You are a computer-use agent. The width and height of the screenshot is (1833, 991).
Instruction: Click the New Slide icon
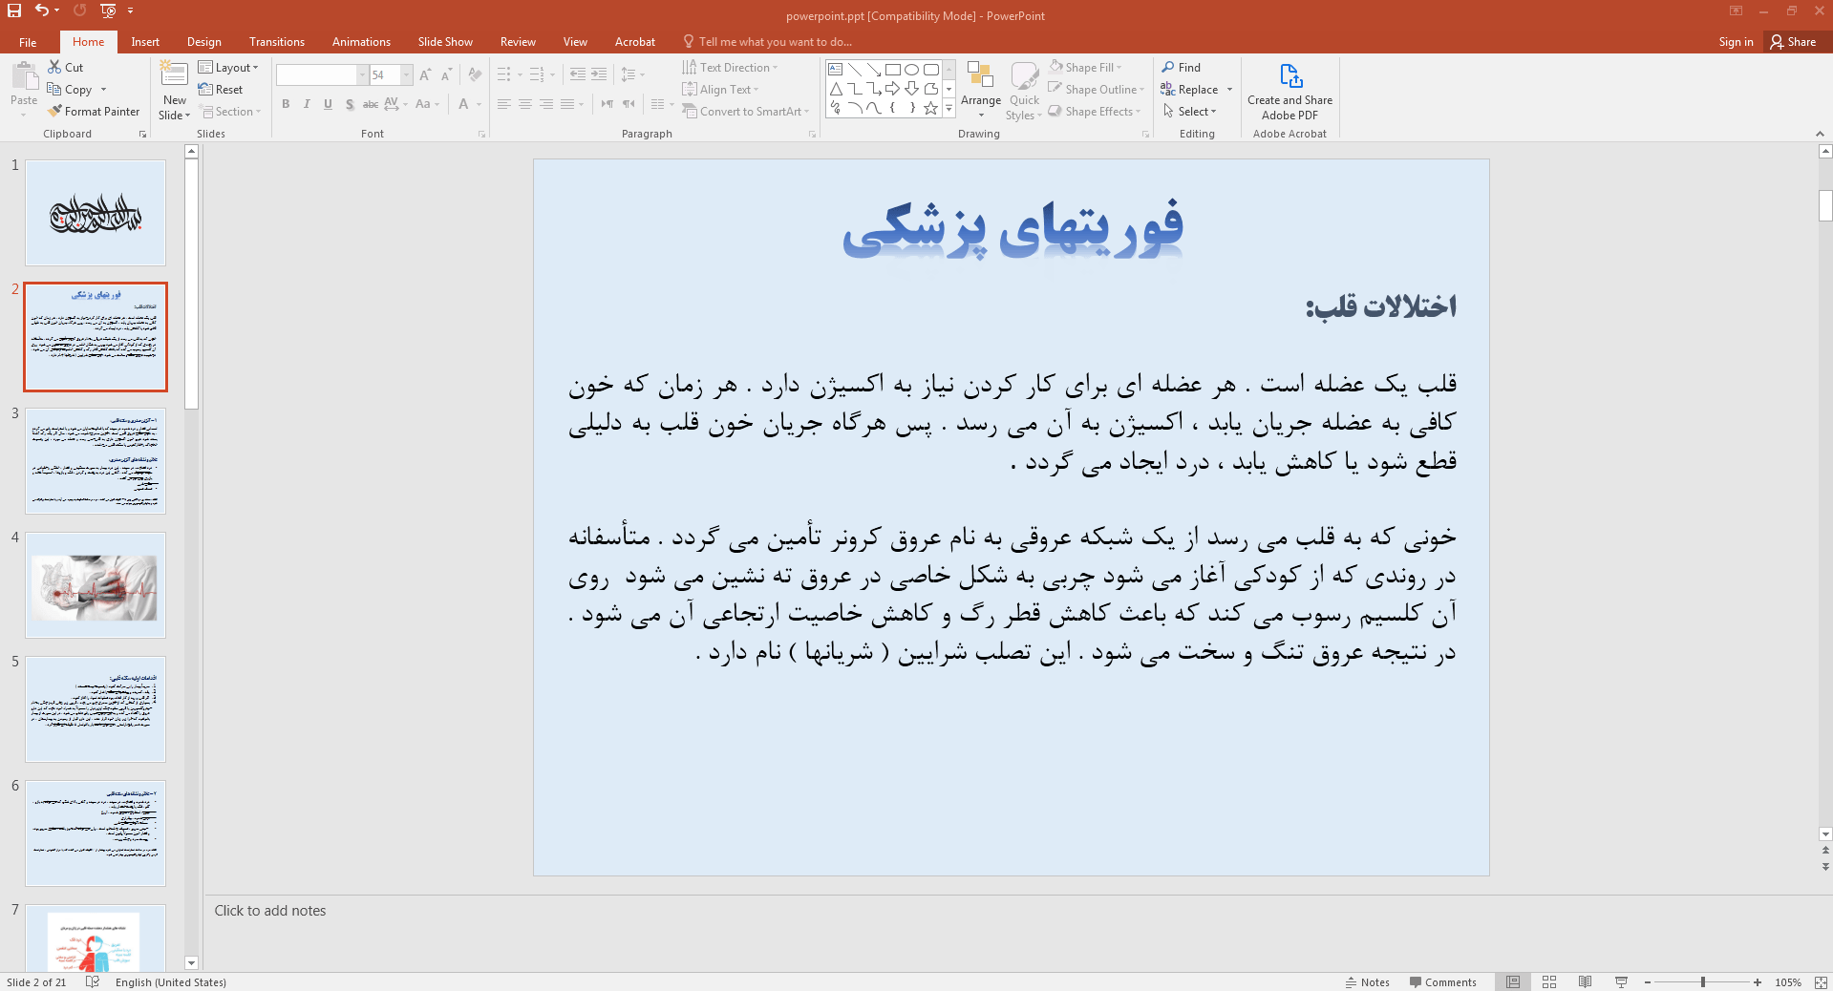pyautogui.click(x=174, y=75)
